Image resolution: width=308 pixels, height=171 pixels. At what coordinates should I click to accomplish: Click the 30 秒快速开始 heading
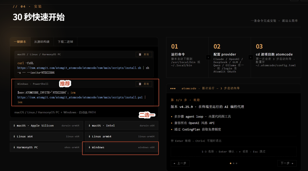(39, 17)
